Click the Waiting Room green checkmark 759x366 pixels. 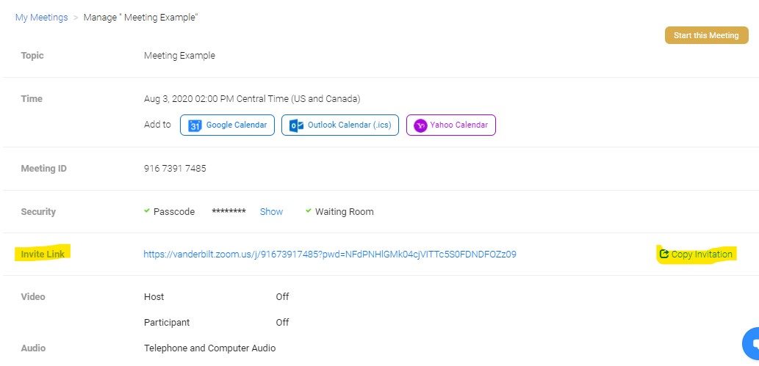309,211
